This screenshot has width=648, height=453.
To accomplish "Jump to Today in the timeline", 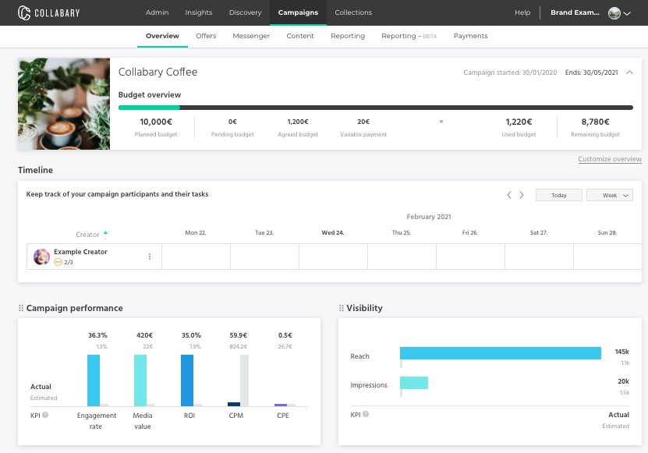I will click(559, 195).
